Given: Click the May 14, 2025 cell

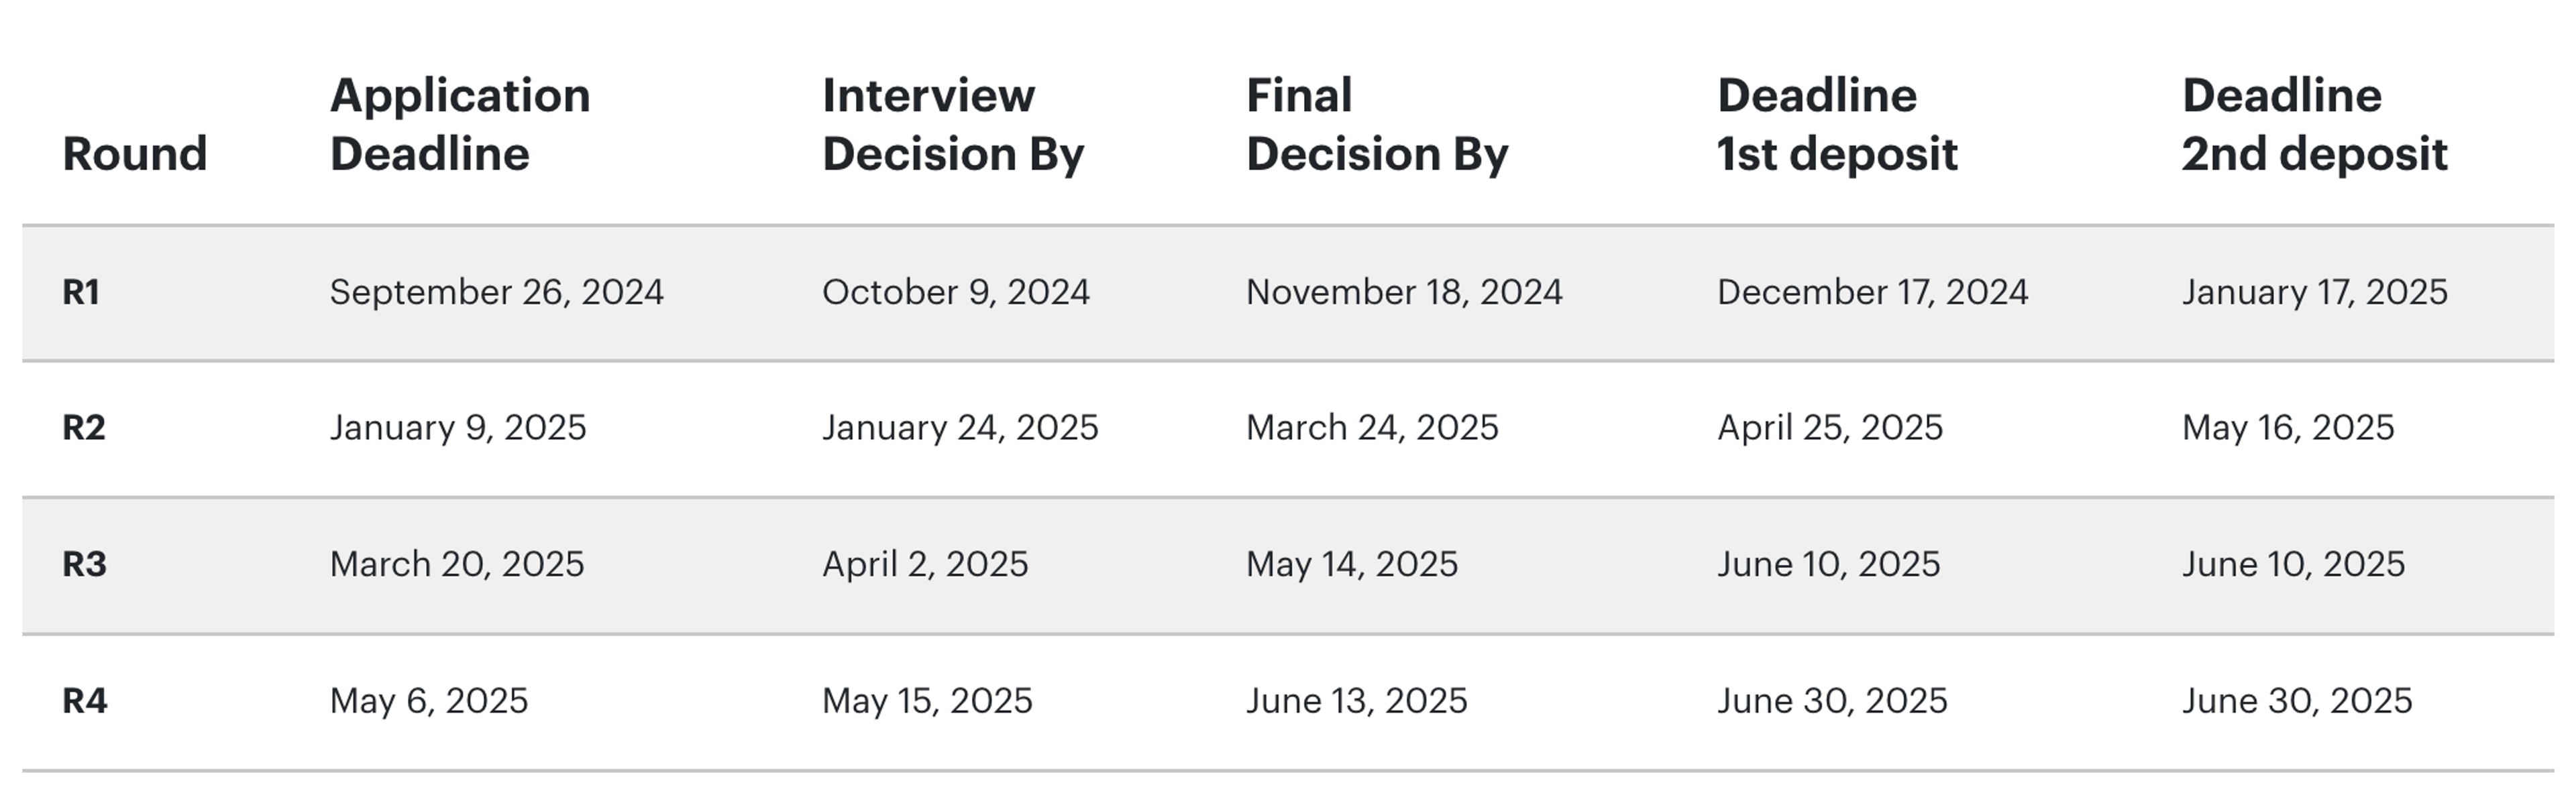Looking at the screenshot, I should pyautogui.click(x=1351, y=564).
